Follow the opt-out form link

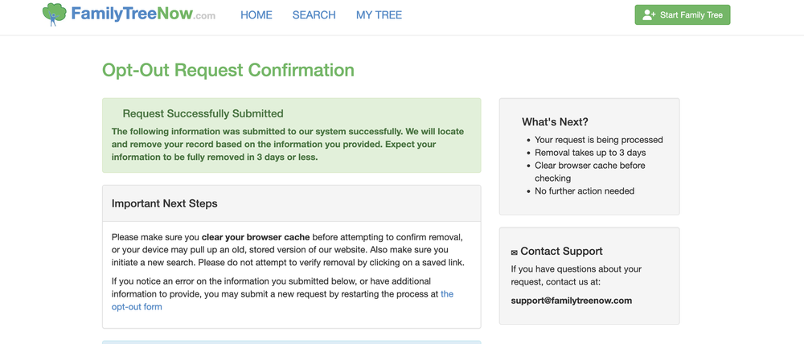pos(282,301)
